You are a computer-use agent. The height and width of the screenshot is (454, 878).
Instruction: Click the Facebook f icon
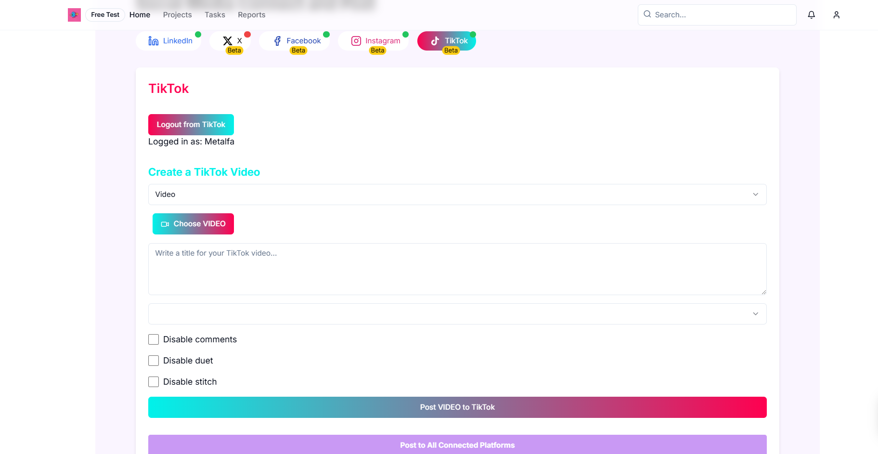[277, 41]
